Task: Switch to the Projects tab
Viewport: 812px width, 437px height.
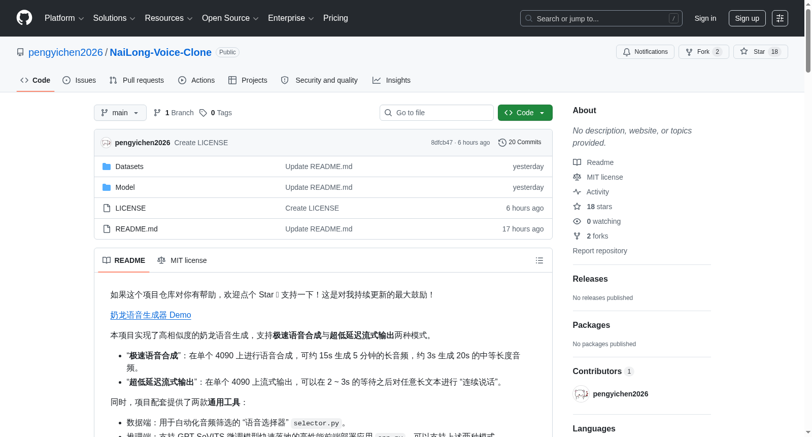Action: 248,80
